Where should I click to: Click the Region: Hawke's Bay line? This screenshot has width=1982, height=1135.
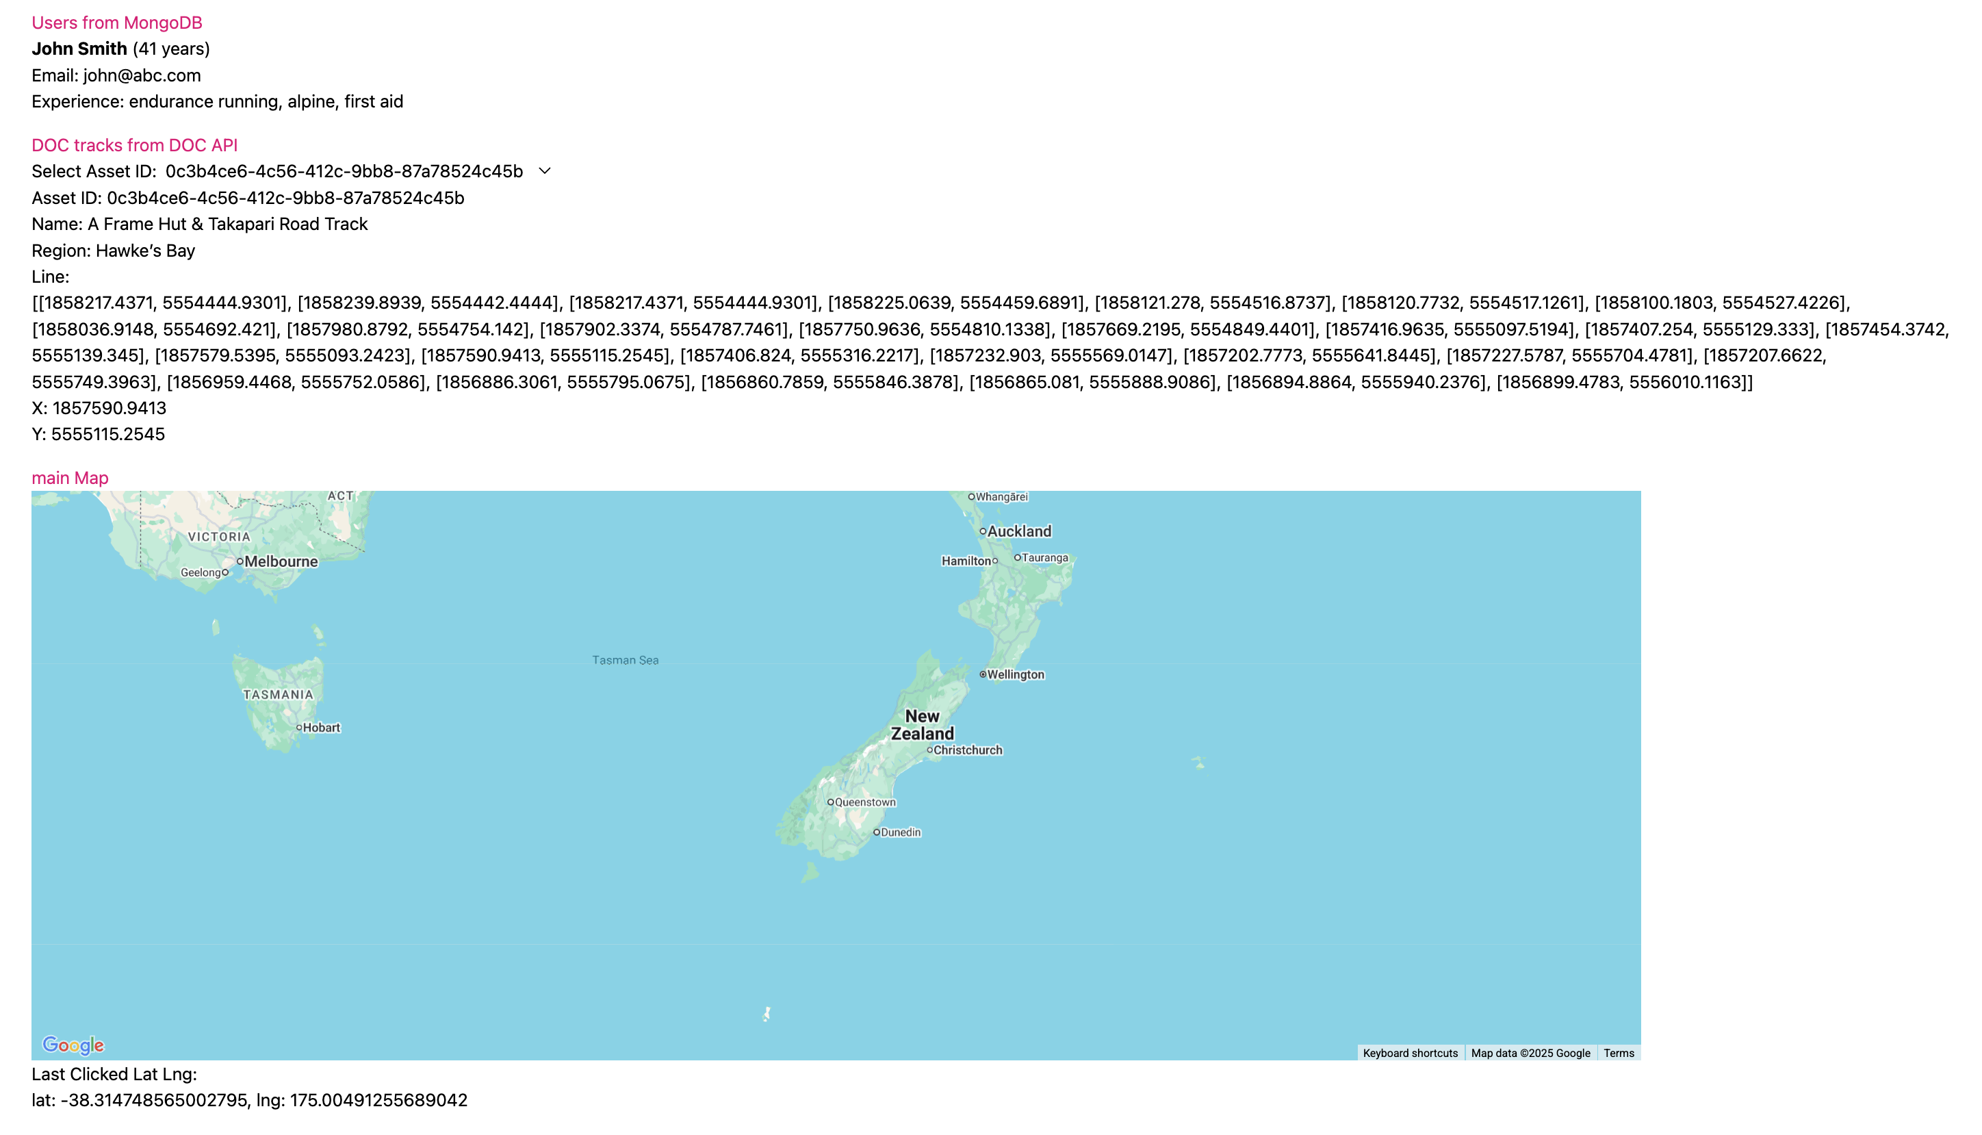(113, 251)
